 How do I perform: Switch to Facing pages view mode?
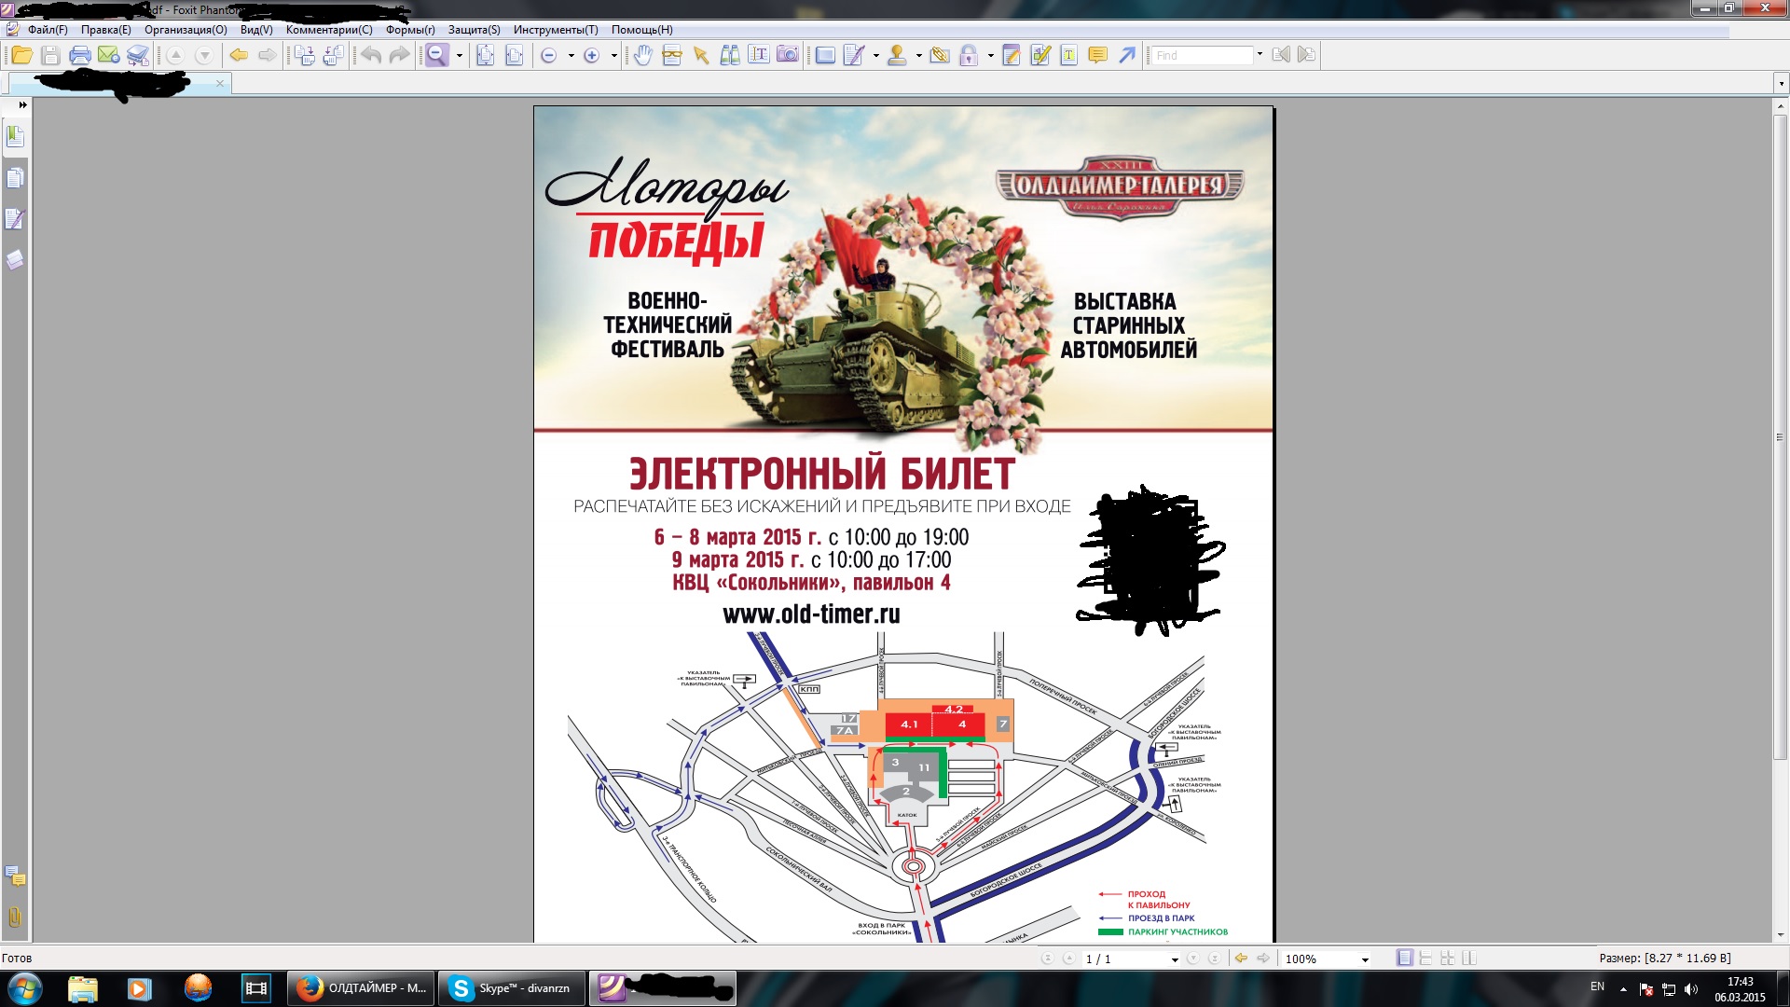point(1468,959)
